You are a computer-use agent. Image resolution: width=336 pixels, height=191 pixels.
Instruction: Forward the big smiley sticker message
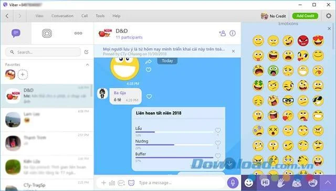click(x=149, y=62)
